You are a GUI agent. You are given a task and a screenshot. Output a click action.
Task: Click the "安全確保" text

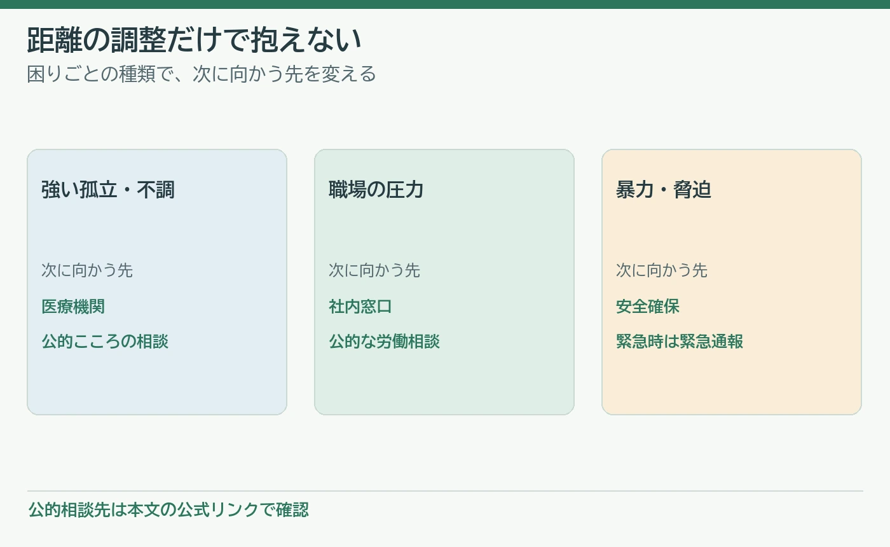pyautogui.click(x=648, y=307)
